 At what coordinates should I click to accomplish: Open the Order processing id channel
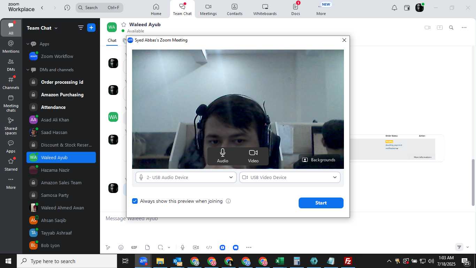[61, 82]
